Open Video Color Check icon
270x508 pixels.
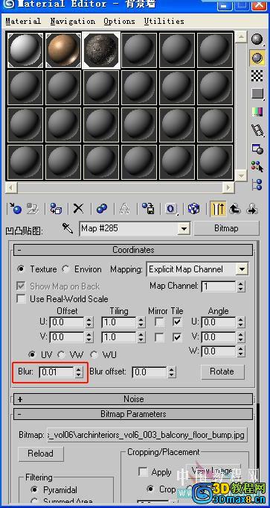click(257, 112)
